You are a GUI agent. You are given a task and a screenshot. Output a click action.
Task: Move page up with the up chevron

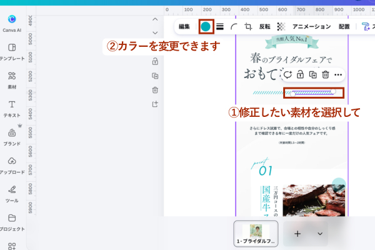click(x=155, y=19)
